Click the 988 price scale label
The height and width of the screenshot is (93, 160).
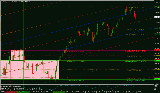coord(157,38)
